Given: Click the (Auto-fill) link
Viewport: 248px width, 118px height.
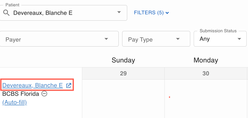Looking at the screenshot, I should click(15, 102).
